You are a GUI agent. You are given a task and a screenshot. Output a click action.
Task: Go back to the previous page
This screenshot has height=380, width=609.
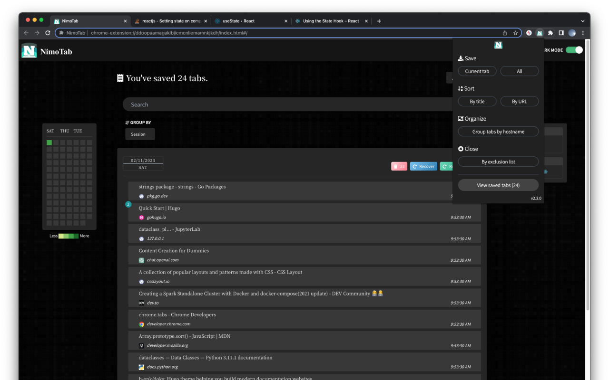click(26, 33)
